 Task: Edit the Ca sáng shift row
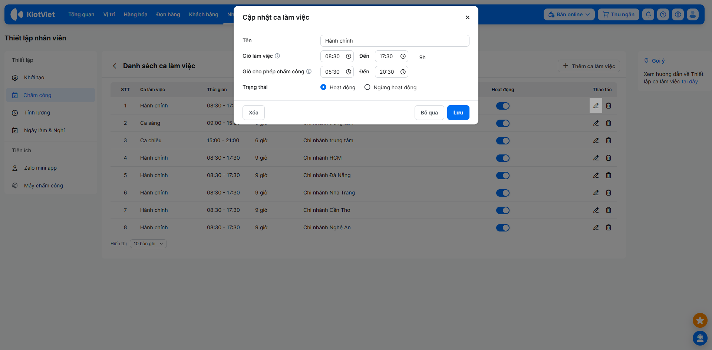click(596, 123)
